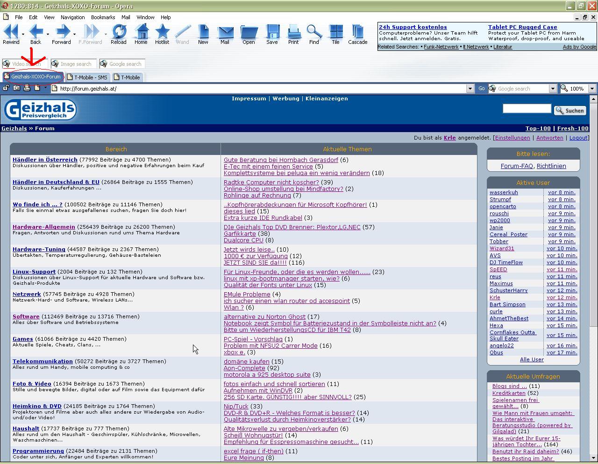598x464 pixels.
Task: Open the Alle User link
Action: (532, 359)
